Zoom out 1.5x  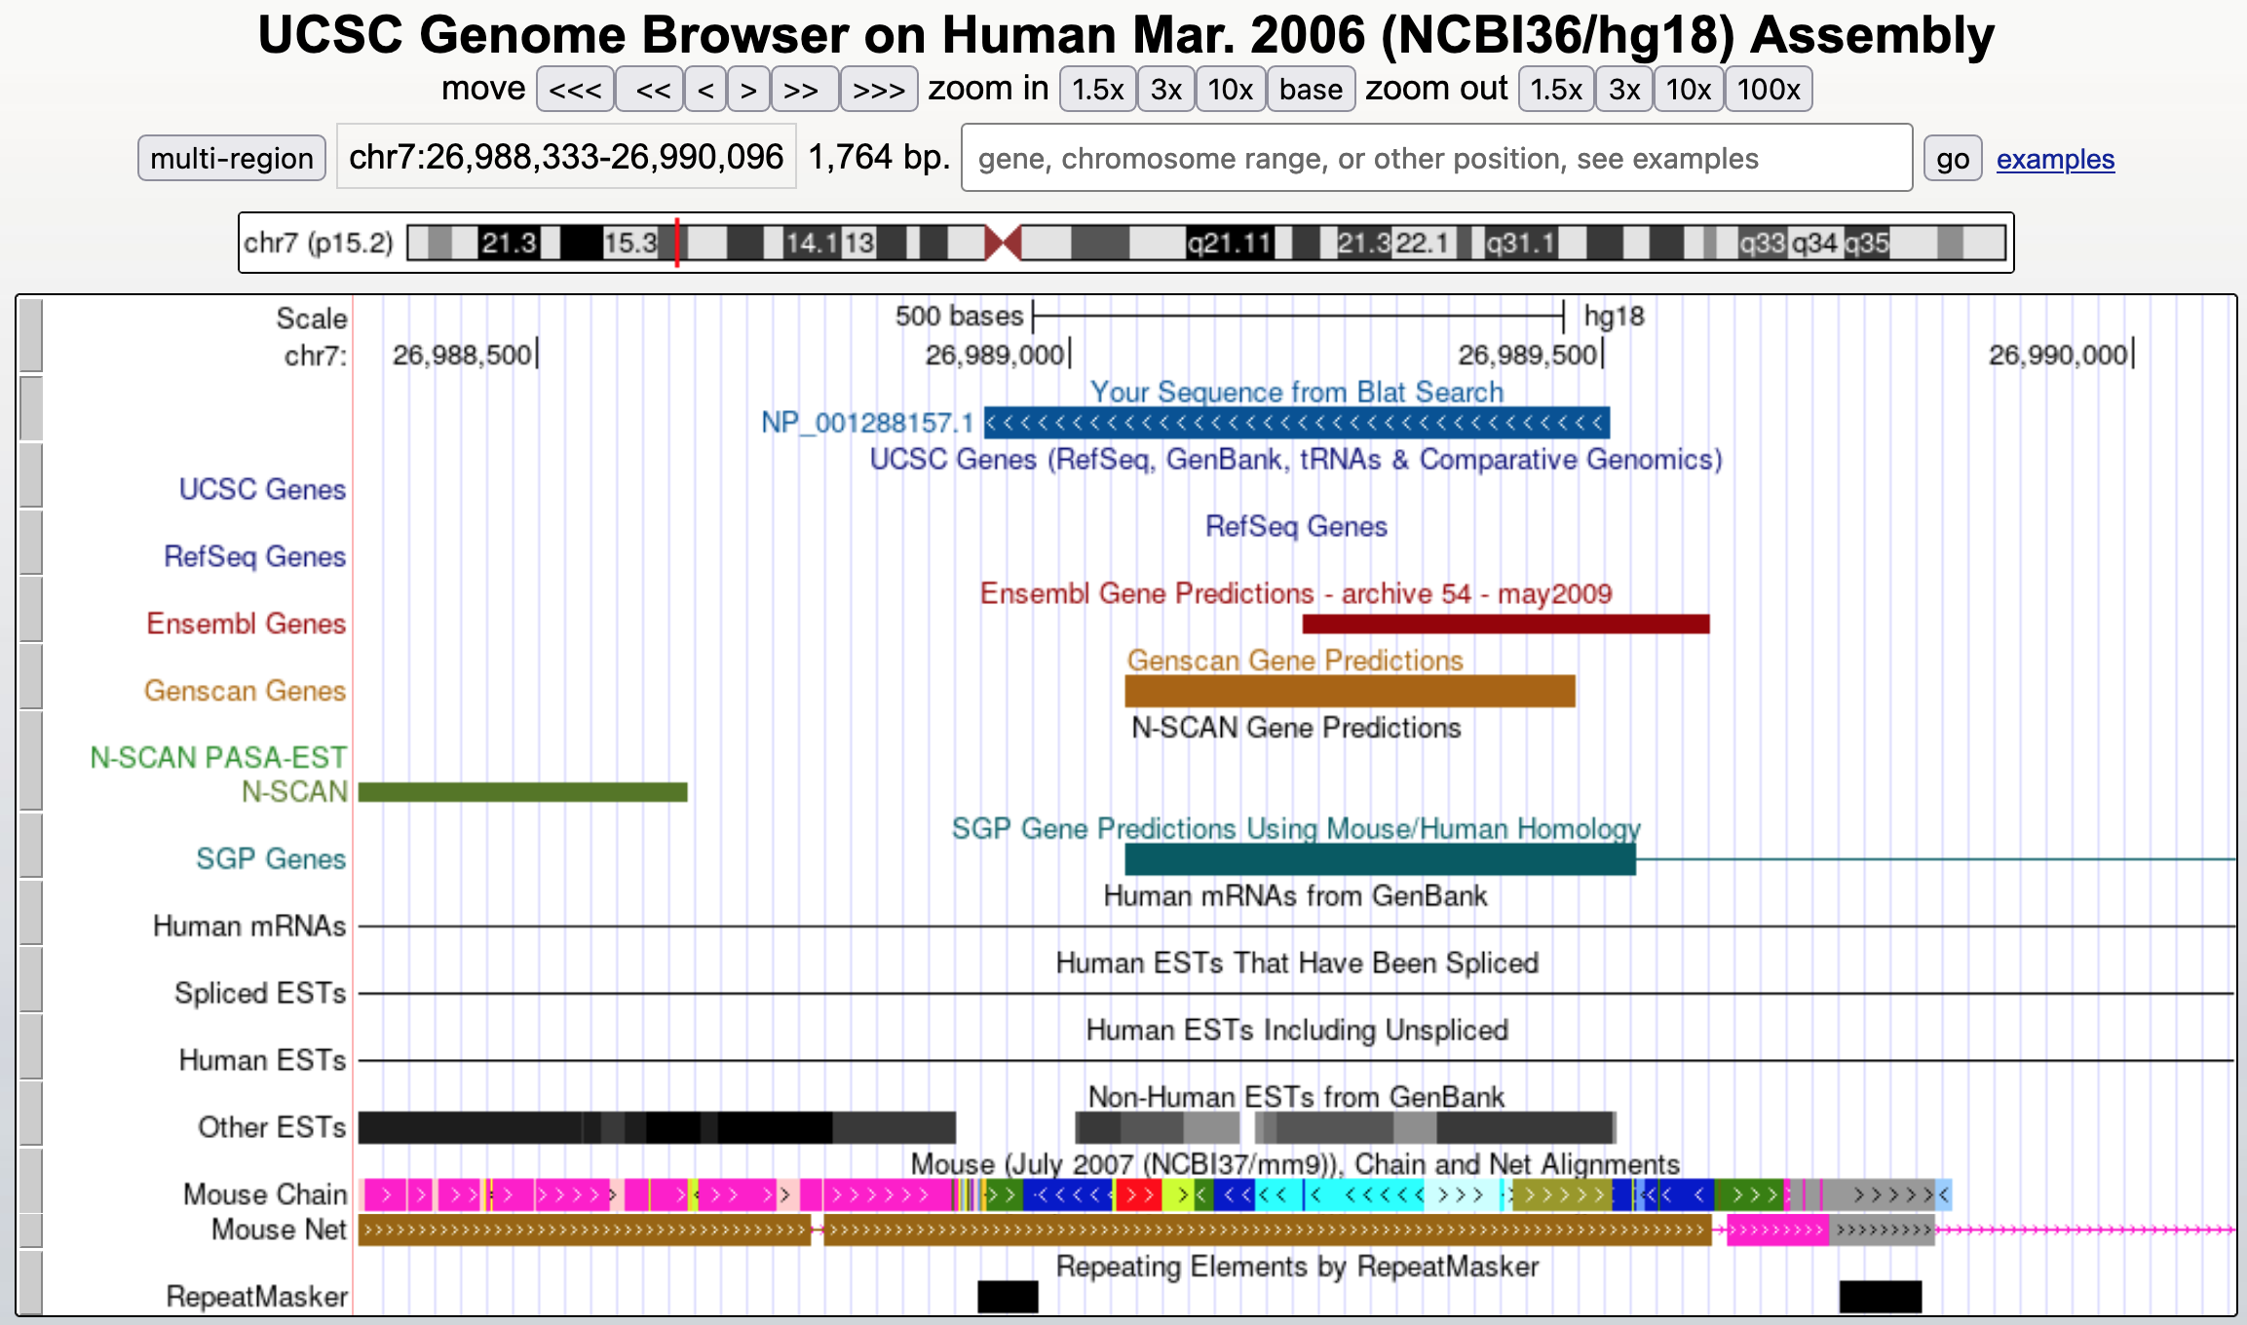[x=1556, y=90]
